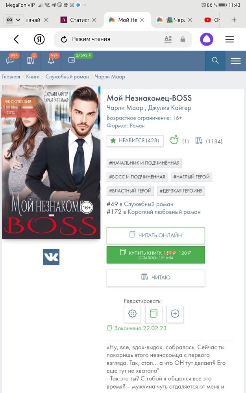Open the library books icon in header
This screenshot has height=393, width=246.
point(31,61)
